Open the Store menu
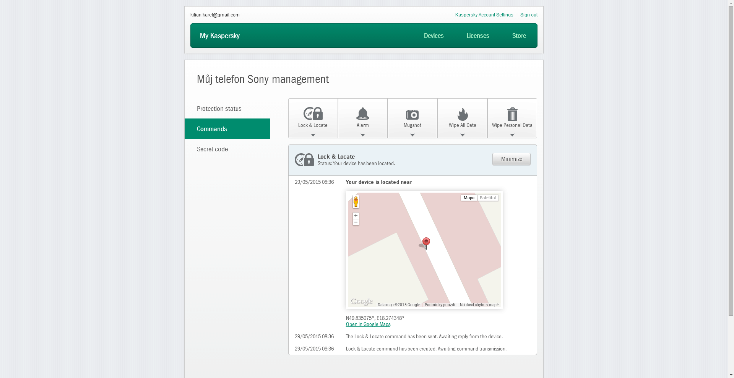734x378 pixels. [x=519, y=36]
